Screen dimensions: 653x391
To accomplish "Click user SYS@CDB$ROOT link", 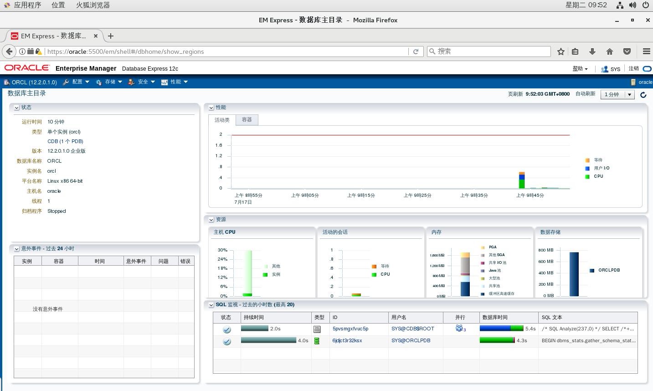I will click(413, 329).
